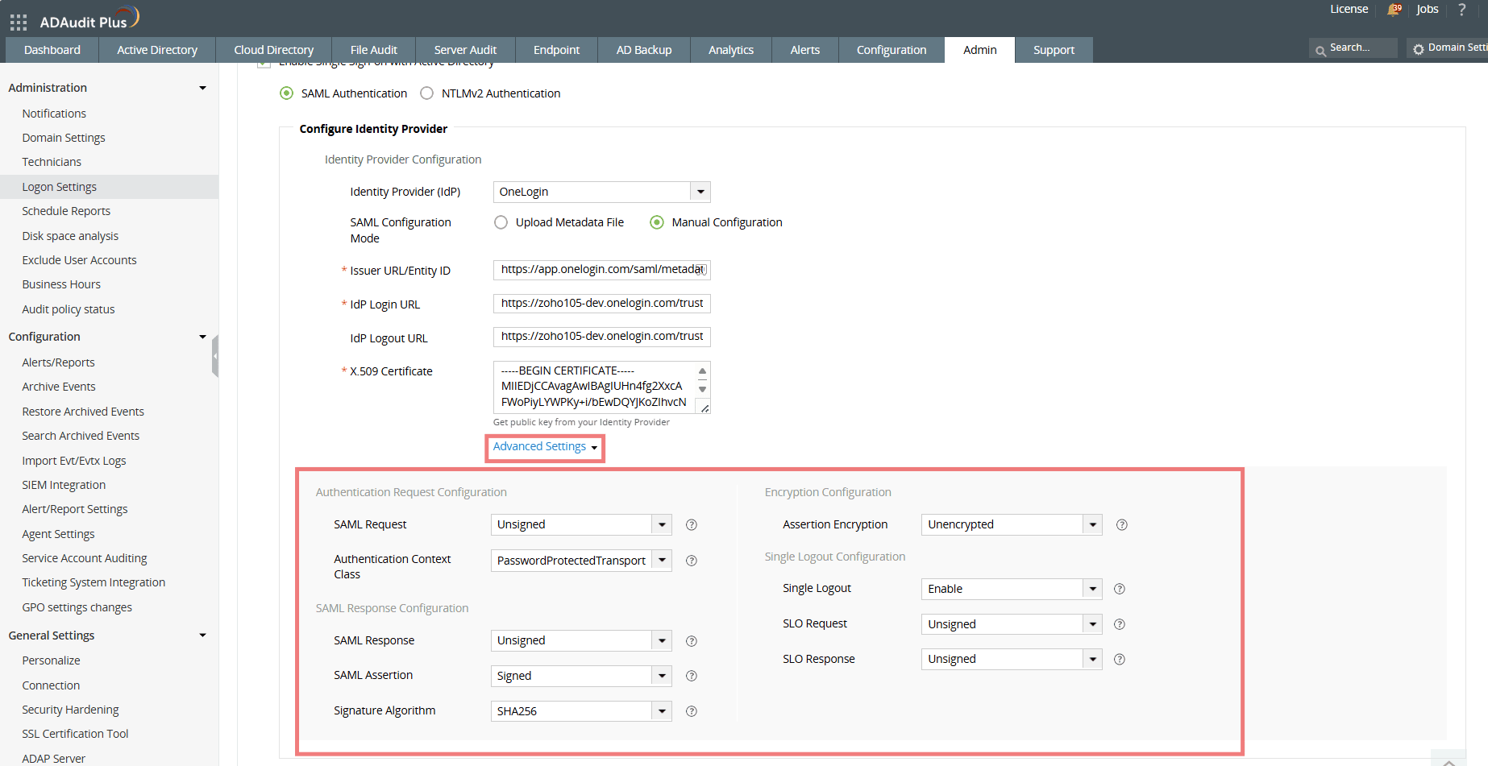Image resolution: width=1488 pixels, height=766 pixels.
Task: Click the notifications bell showing 39 alerts
Action: [1394, 10]
